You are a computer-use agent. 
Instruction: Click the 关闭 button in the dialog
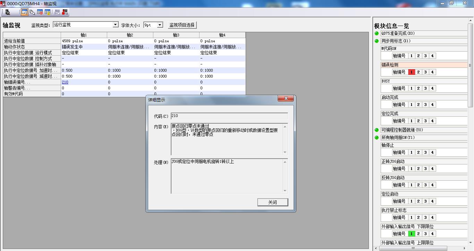click(x=272, y=202)
